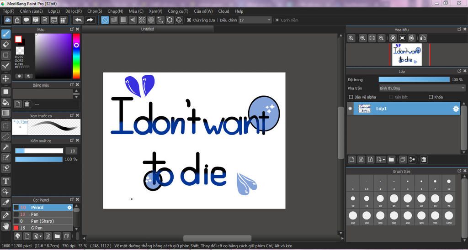
Task: Open Lớp1 layer settings gear
Action: pos(456,109)
